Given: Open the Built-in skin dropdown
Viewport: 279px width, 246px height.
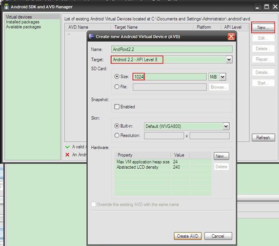Looking at the screenshot, I should point(226,126).
